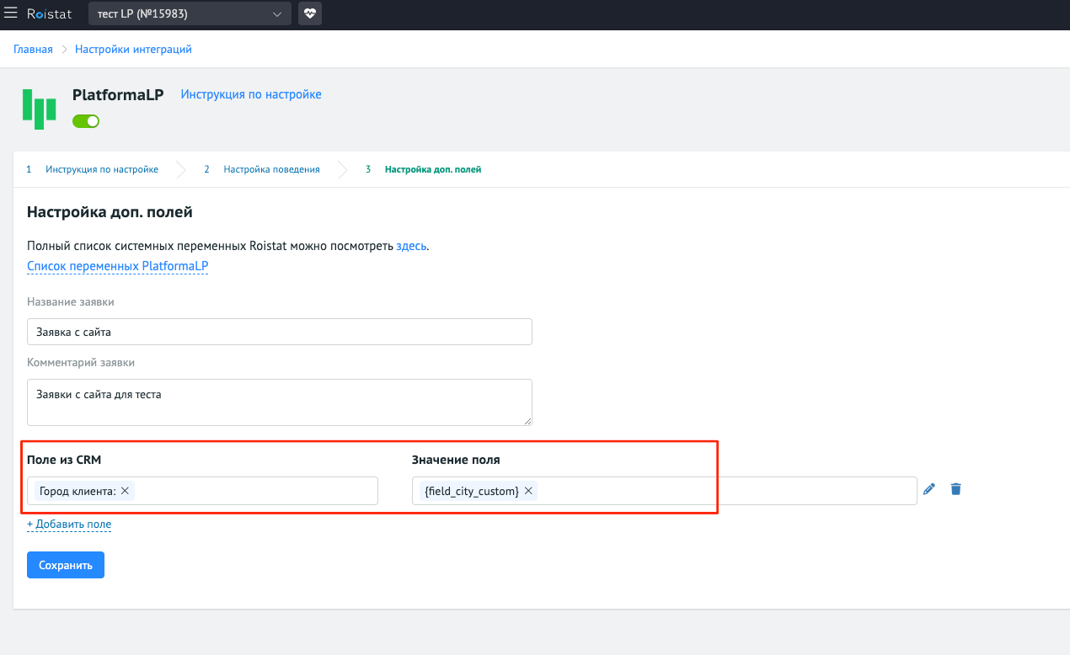1070x655 pixels.
Task: Click the Настройка доп. полей heading
Action: pos(110,212)
